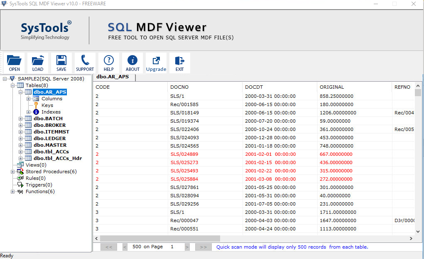Image resolution: width=424 pixels, height=259 pixels.
Task: Go to previous page button <
Action: point(125,247)
